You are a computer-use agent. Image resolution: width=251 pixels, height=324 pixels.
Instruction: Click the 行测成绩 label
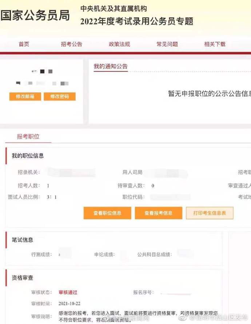pyautogui.click(x=41, y=254)
